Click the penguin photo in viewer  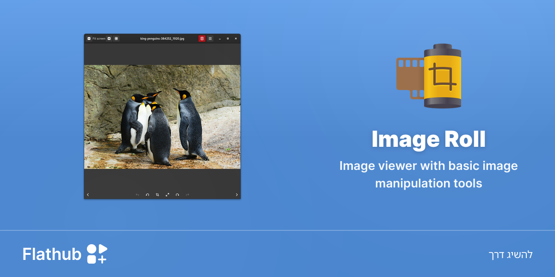tap(162, 117)
